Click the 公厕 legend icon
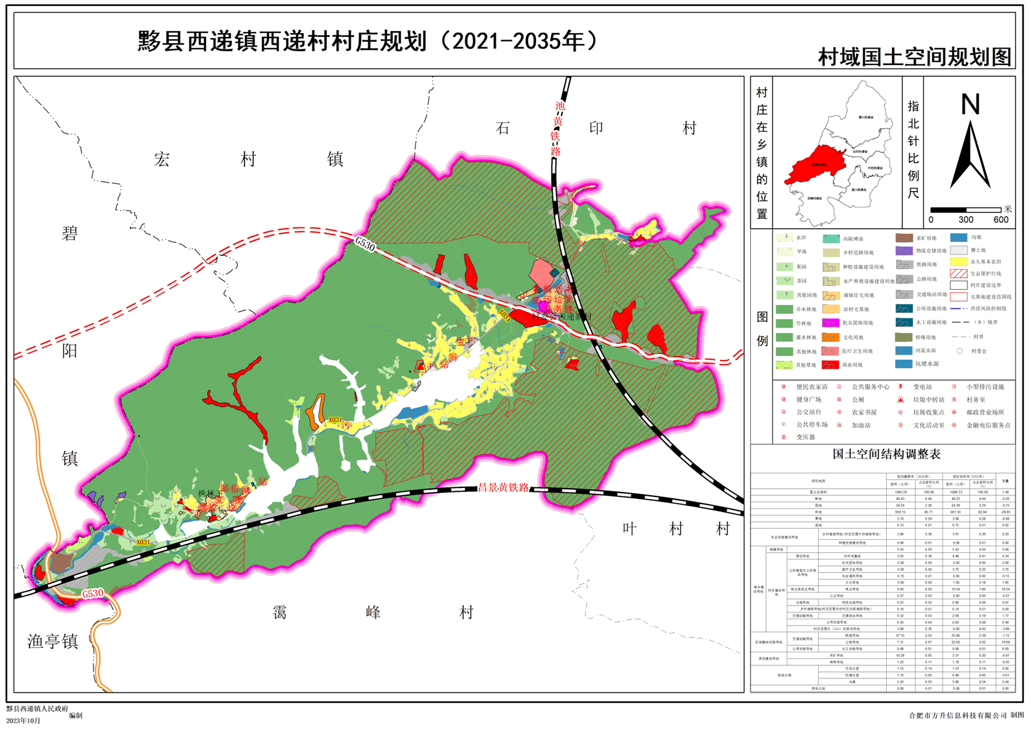The height and width of the screenshot is (729, 1031). click(x=839, y=400)
